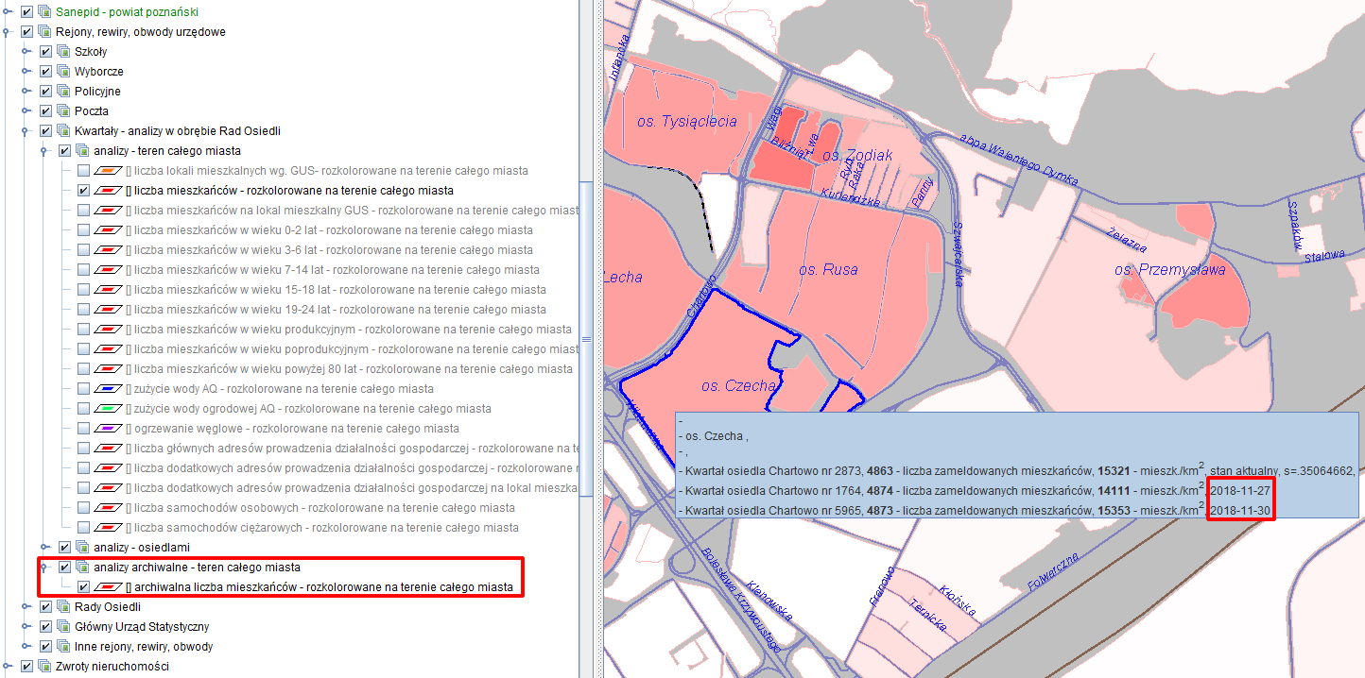Enable the liczba samochodów osobowych layer checkbox
Screen dimensions: 1365x678
(84, 508)
